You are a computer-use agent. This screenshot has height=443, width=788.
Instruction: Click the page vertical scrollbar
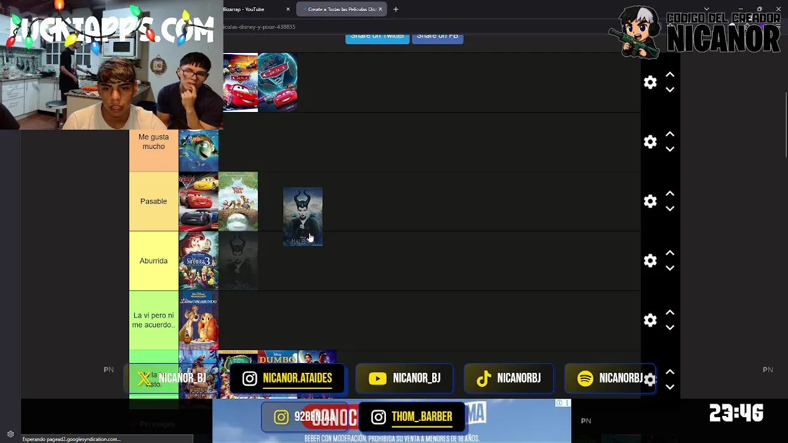(x=786, y=125)
